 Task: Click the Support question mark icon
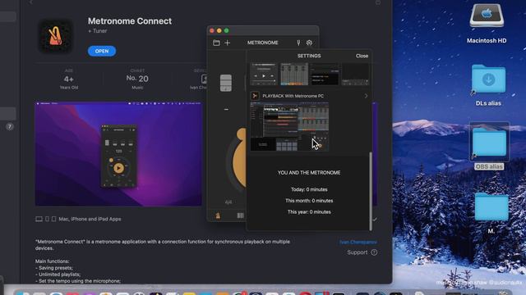tap(374, 252)
